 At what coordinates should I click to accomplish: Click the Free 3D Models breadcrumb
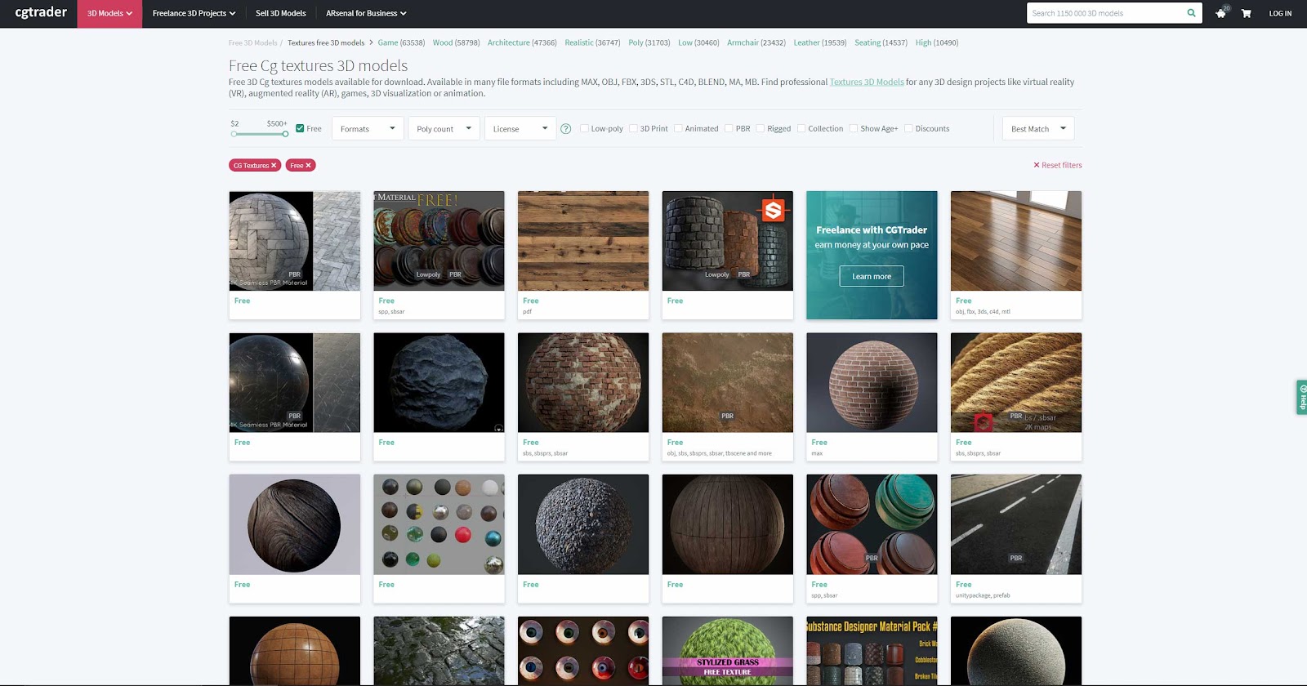click(x=253, y=42)
